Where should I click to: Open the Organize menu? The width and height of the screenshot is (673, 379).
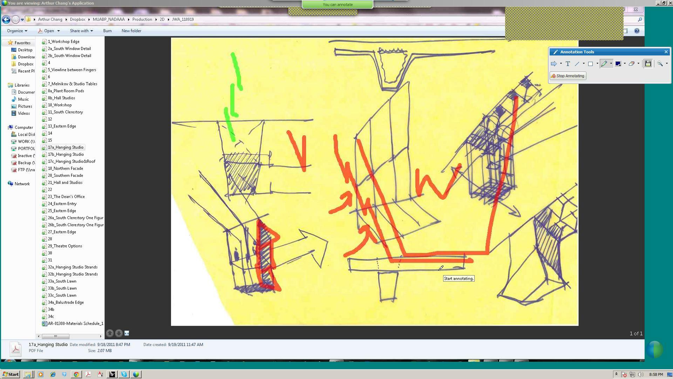[17, 31]
